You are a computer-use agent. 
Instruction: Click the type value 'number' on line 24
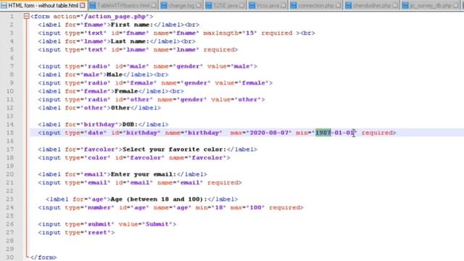coord(99,207)
